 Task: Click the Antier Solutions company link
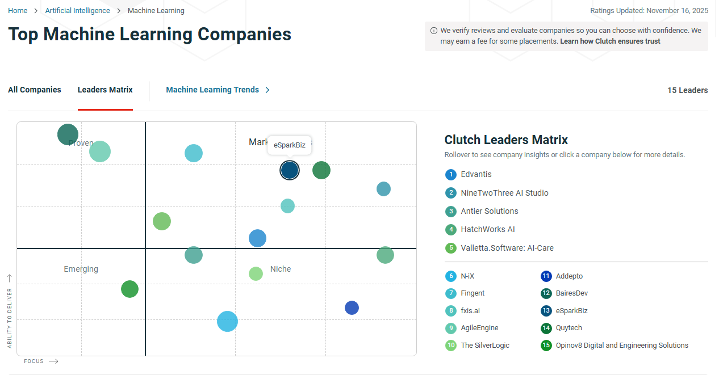pos(489,211)
